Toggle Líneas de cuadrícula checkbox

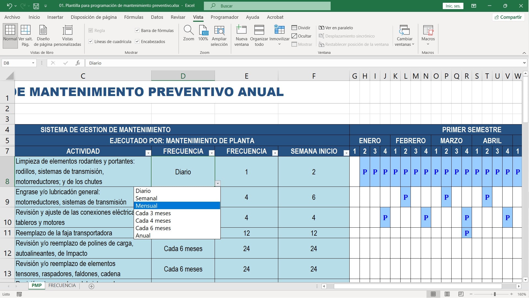point(90,41)
